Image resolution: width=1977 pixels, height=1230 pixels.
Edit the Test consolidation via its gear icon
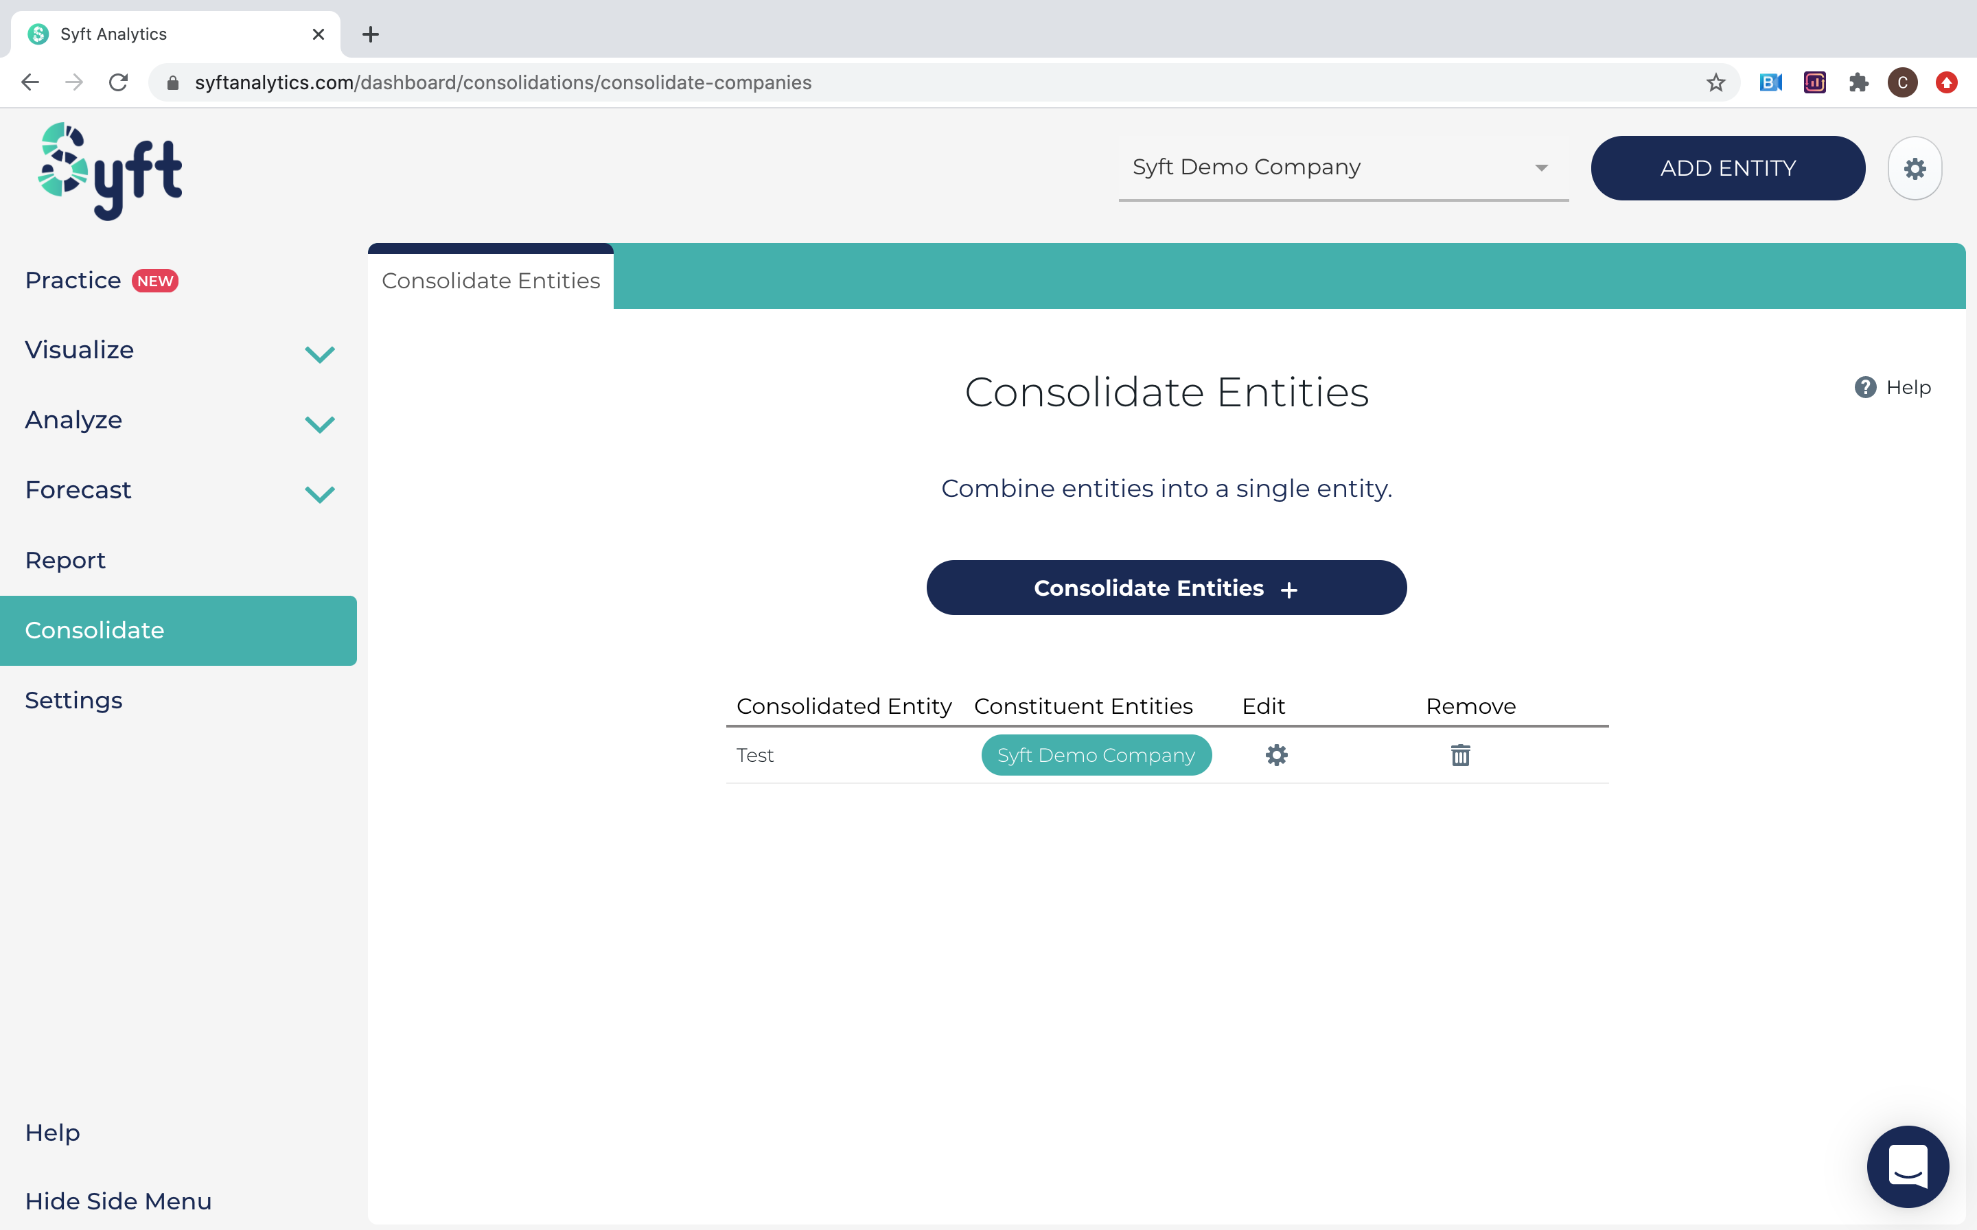tap(1275, 755)
